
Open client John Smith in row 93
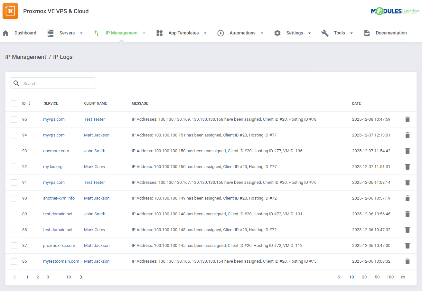click(x=95, y=151)
